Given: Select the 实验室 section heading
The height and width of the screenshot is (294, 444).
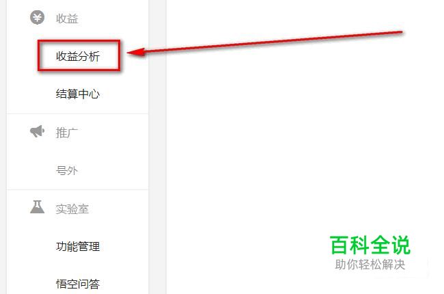Looking at the screenshot, I should [72, 209].
